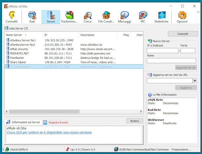Click the eMule mule icon in title bar
202x154 pixels.
click(x=6, y=6)
